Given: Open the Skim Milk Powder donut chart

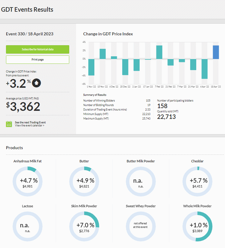Looking at the screenshot, I should (x=84, y=226).
